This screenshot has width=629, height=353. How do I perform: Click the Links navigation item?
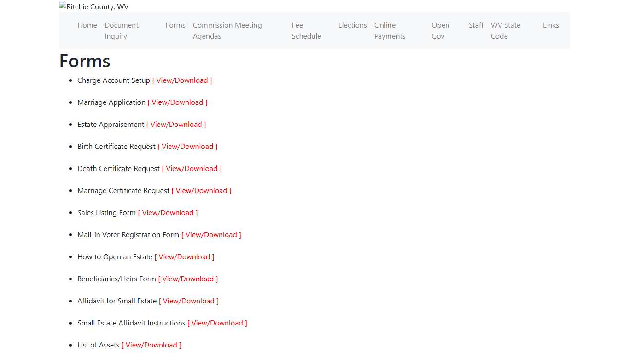[551, 25]
